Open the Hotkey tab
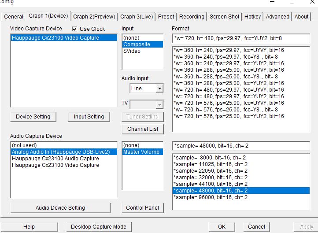This screenshot has width=318, height=233. pyautogui.click(x=252, y=16)
